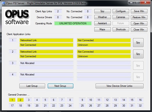Click Spy button for client link 2
Image resolution: width=152 pixels, height=112 pixels.
click(x=138, y=54)
